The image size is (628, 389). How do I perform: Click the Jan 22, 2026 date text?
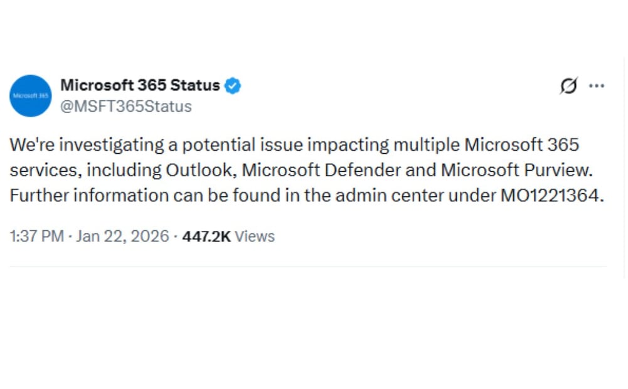(122, 236)
